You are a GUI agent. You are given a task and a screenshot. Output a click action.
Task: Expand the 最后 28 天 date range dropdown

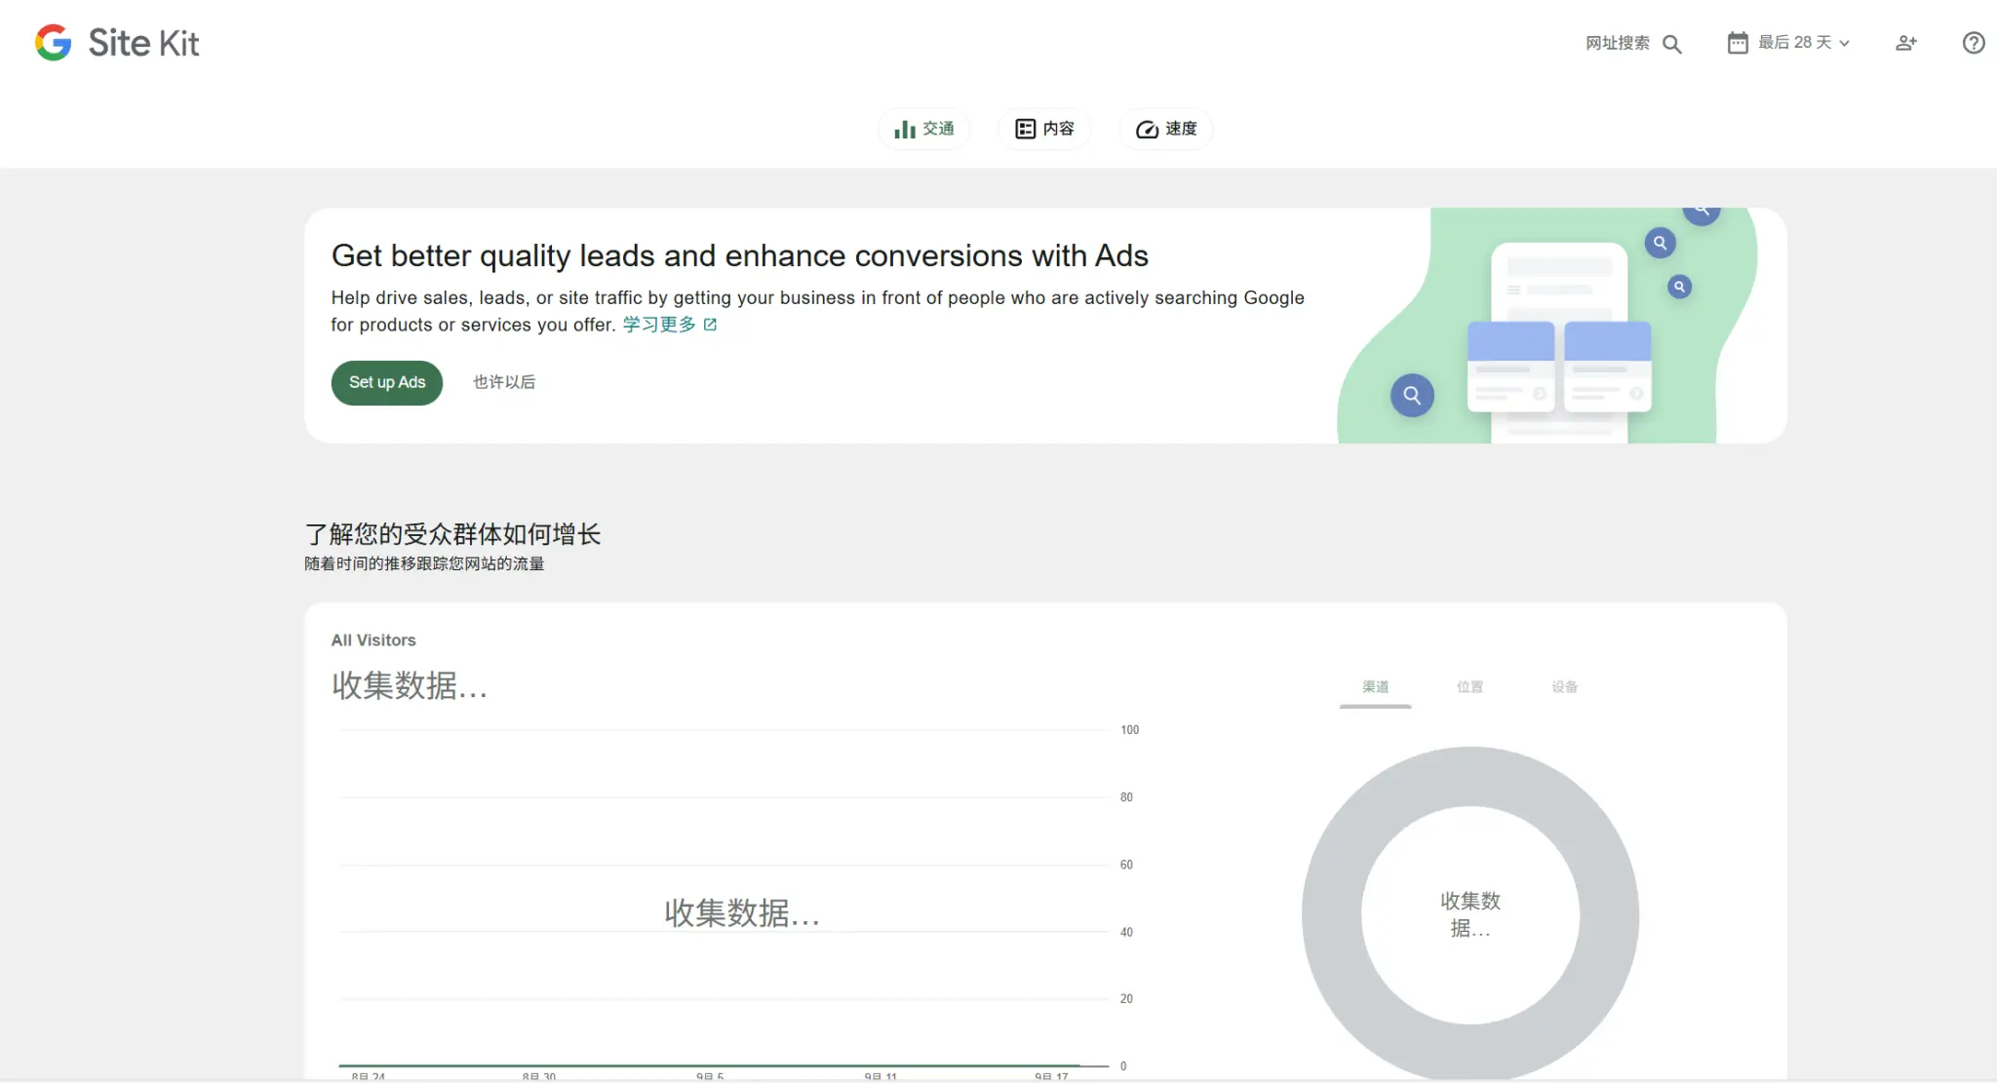click(1788, 43)
